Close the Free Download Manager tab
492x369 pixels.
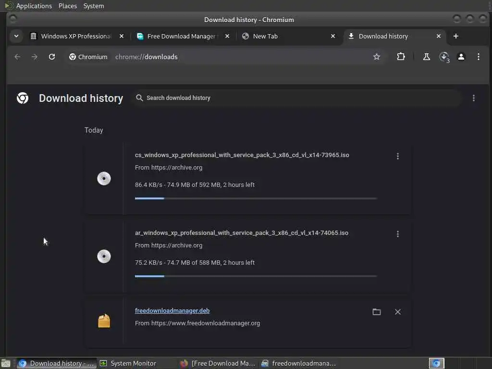click(x=227, y=37)
